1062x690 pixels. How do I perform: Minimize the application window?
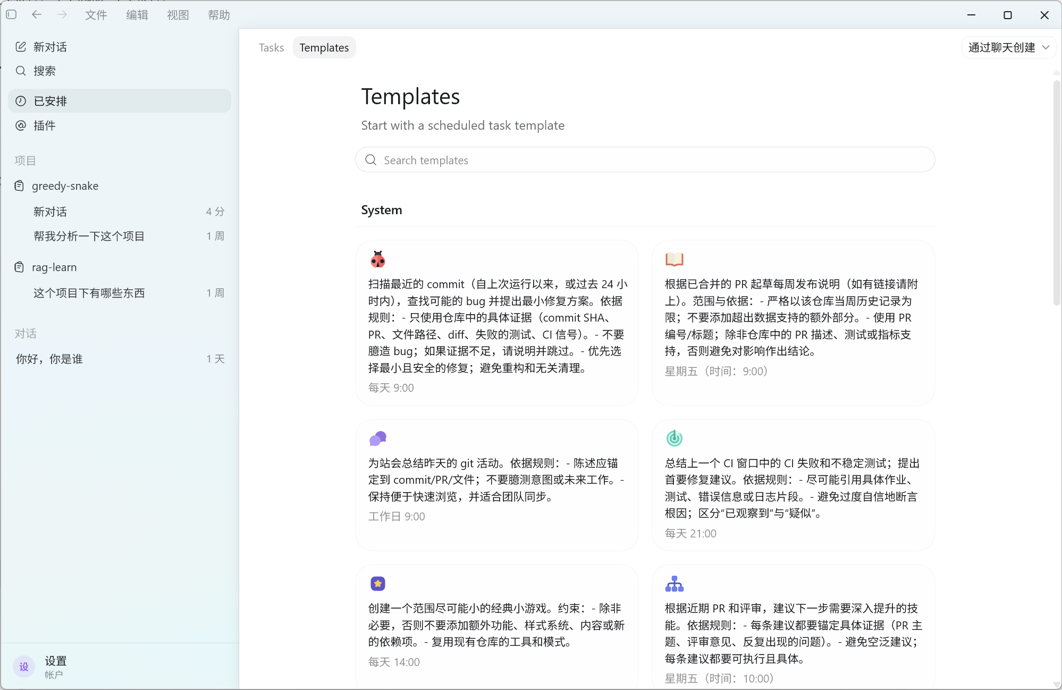[x=972, y=15]
